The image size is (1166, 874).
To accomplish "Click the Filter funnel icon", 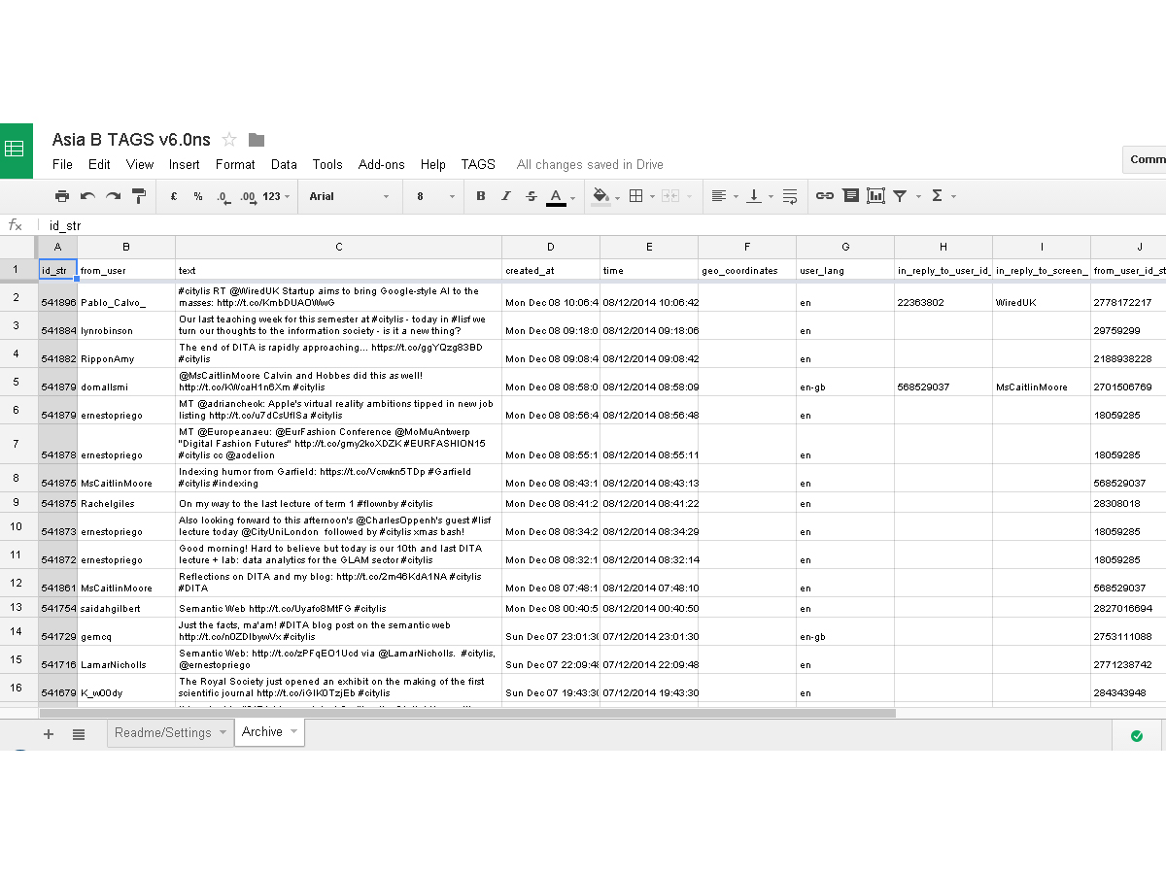I will click(900, 196).
